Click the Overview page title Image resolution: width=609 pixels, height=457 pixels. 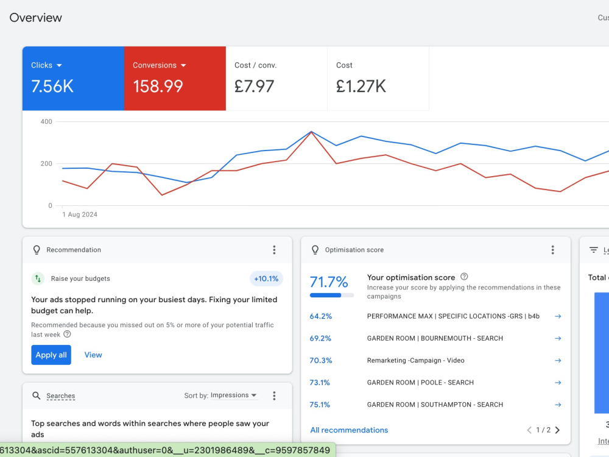36,18
